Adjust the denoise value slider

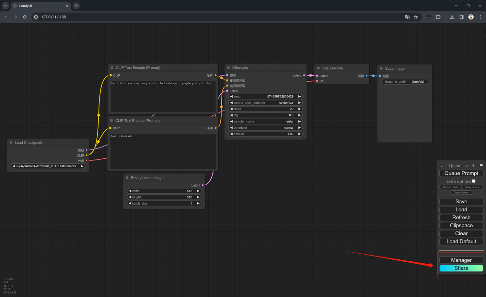pos(265,134)
